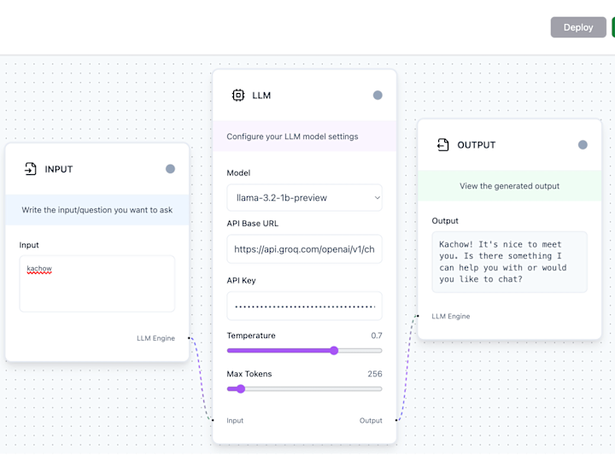Click the INPUT node title
This screenshot has width=615, height=461.
click(59, 169)
